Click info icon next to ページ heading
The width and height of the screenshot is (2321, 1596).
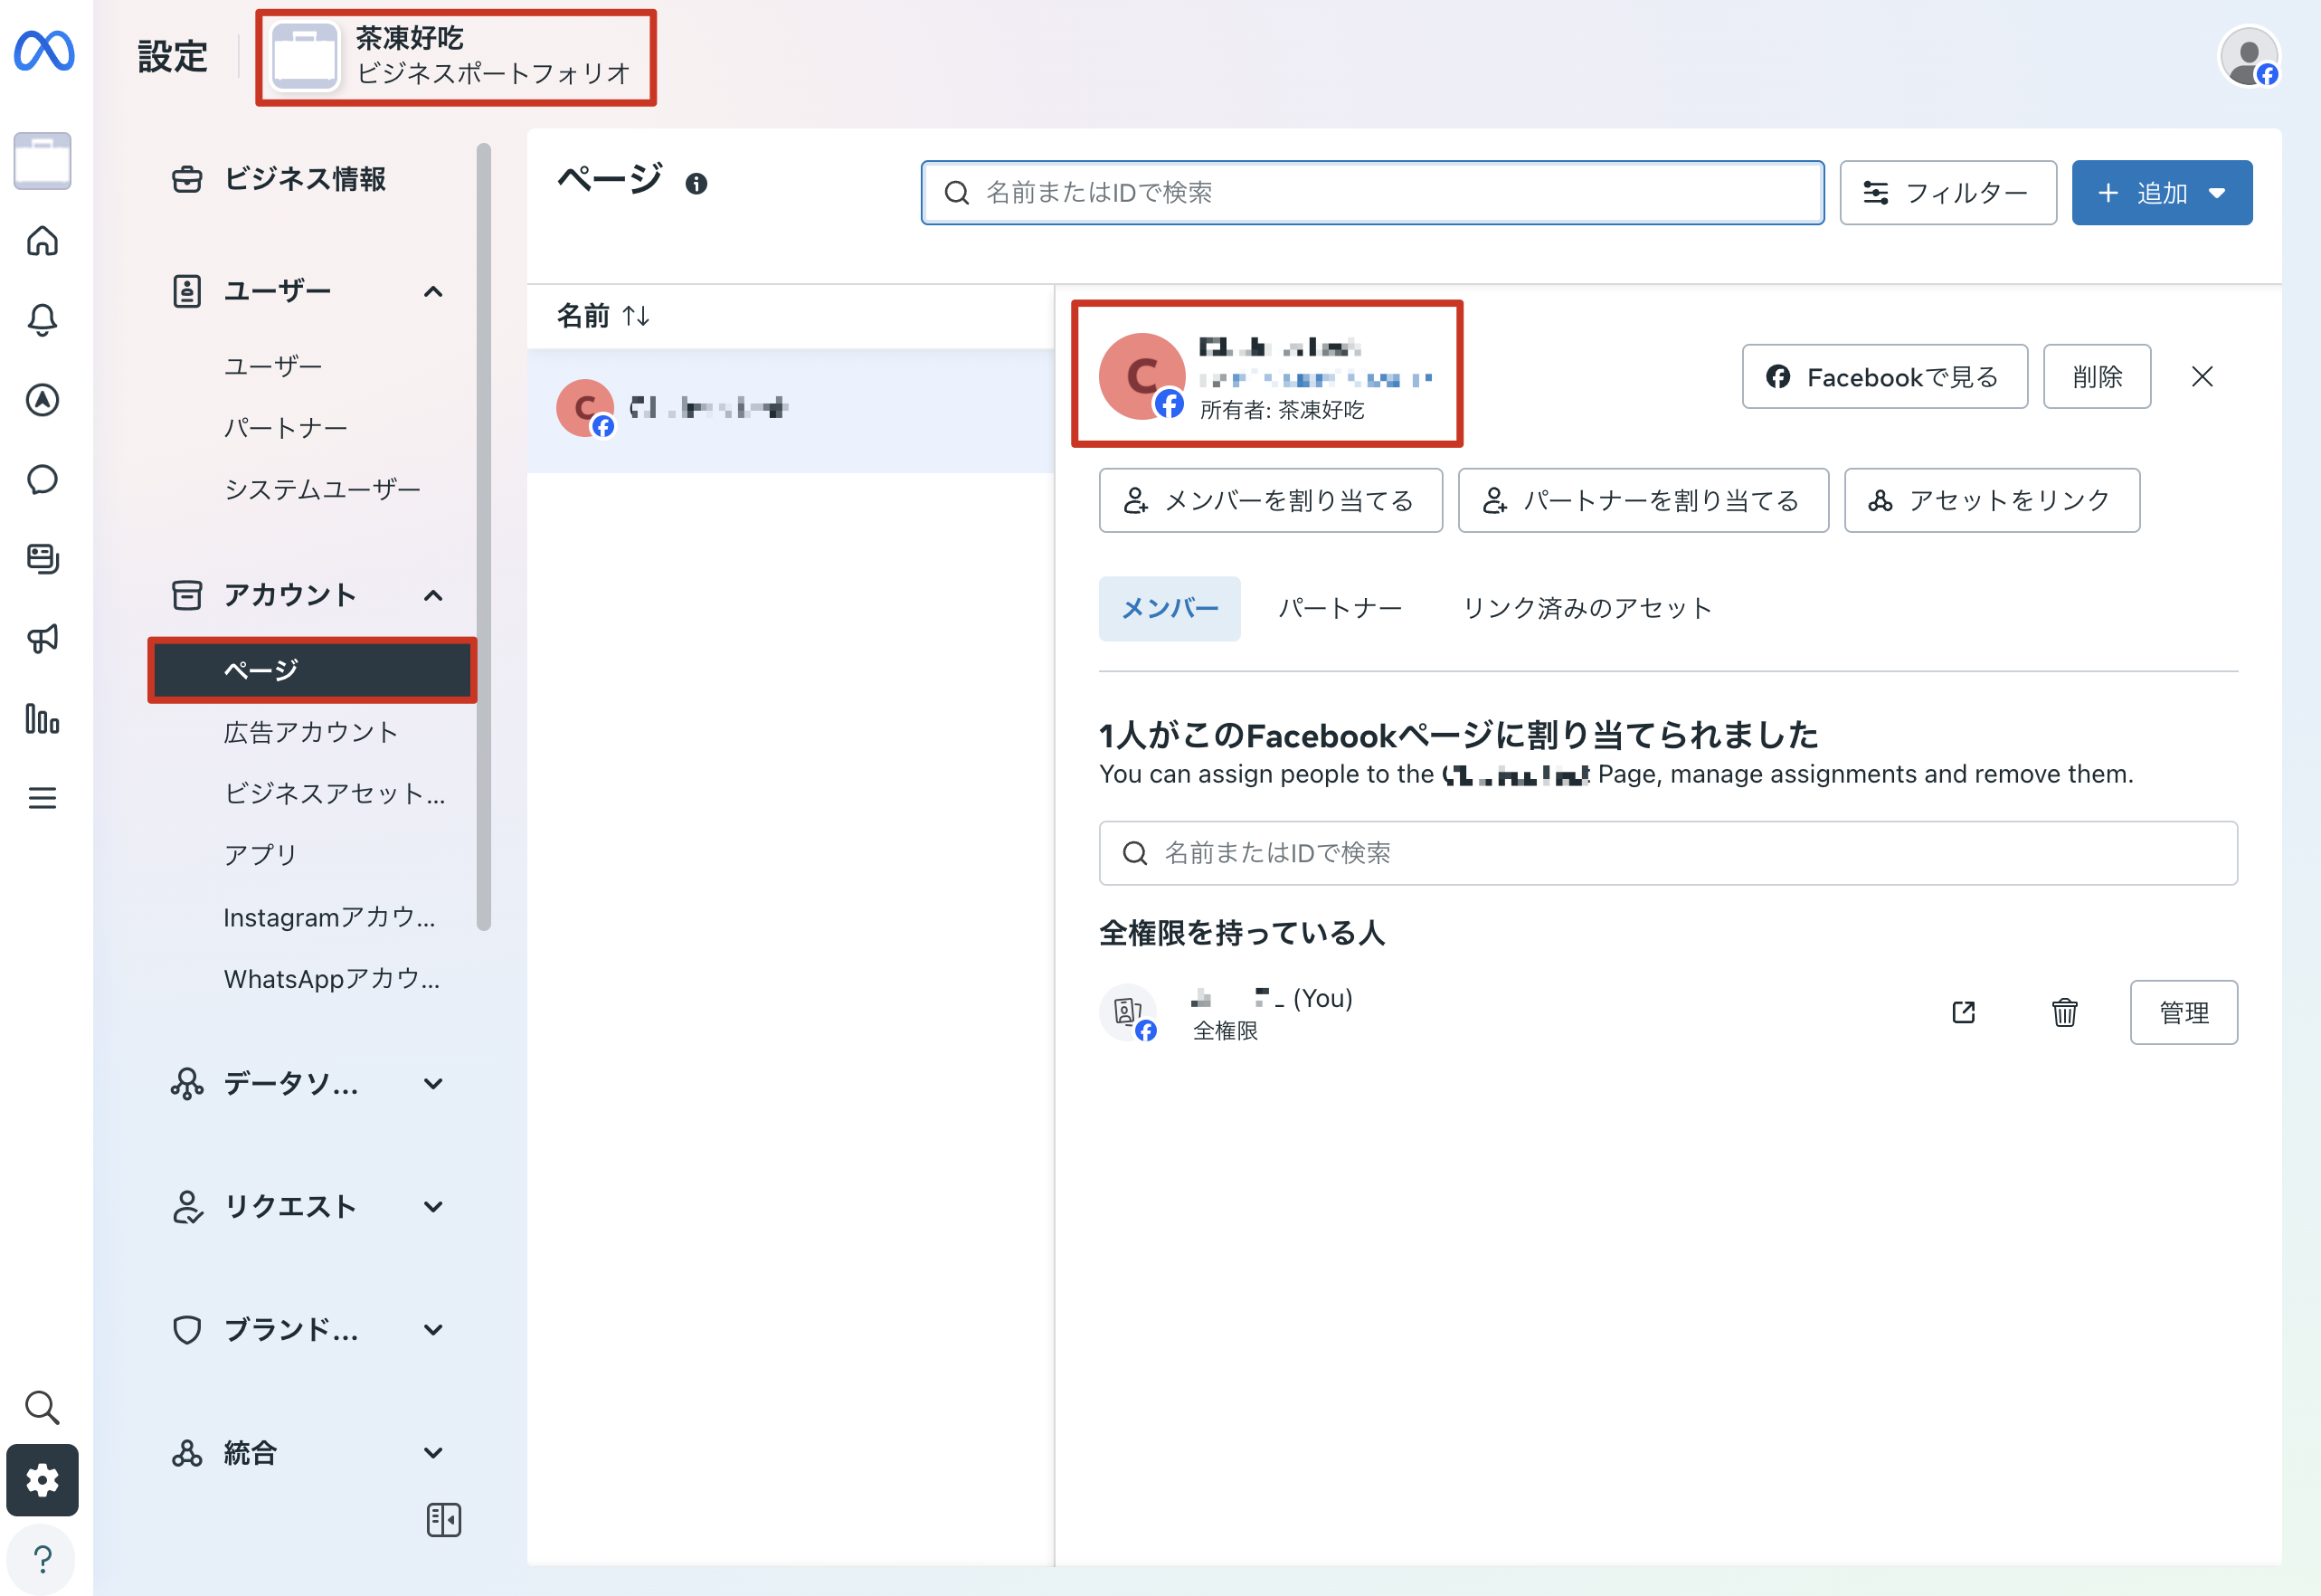[696, 184]
